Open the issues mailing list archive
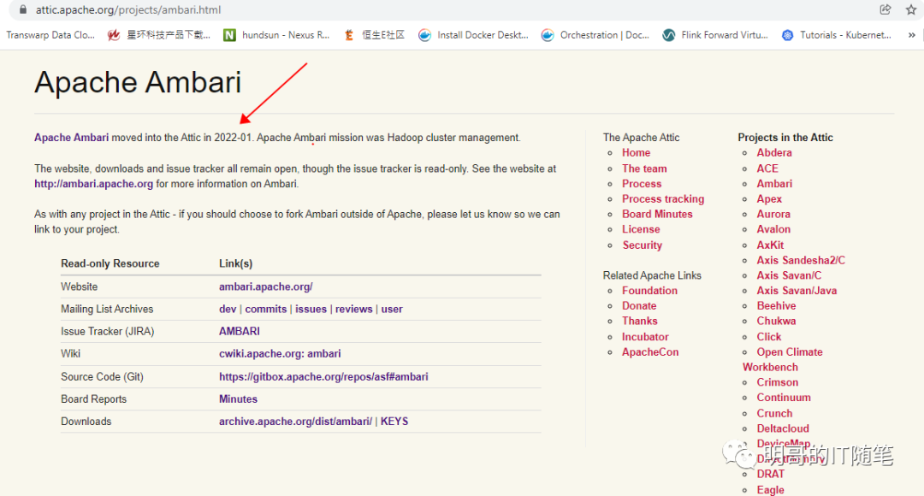The image size is (924, 496). [311, 310]
